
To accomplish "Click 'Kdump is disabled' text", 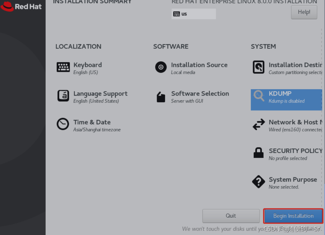I will click(x=287, y=101).
